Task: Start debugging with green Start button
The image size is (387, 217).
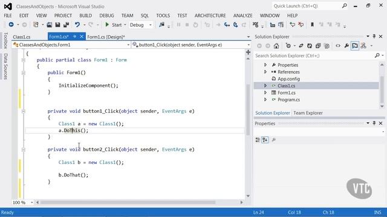Action: click(114, 25)
